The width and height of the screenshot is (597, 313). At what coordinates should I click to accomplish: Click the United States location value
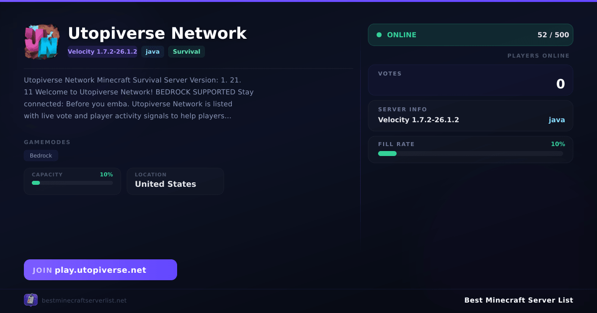[x=165, y=184]
